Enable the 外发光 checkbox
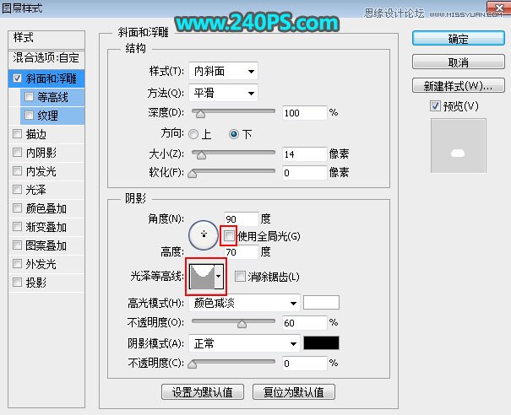The height and width of the screenshot is (415, 511). [17, 264]
